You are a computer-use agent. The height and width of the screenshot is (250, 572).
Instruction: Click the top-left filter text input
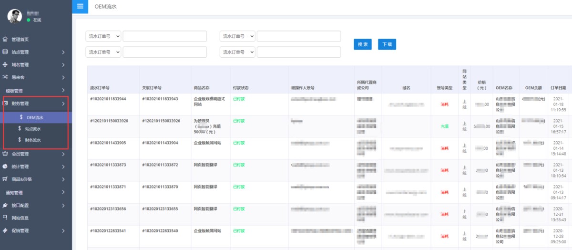point(164,36)
